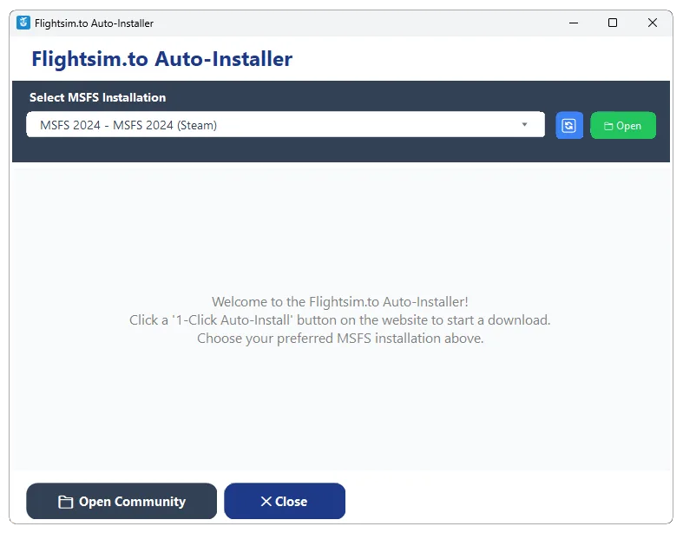Expand the MSFS installation dropdown
The image size is (683, 533).
click(286, 125)
